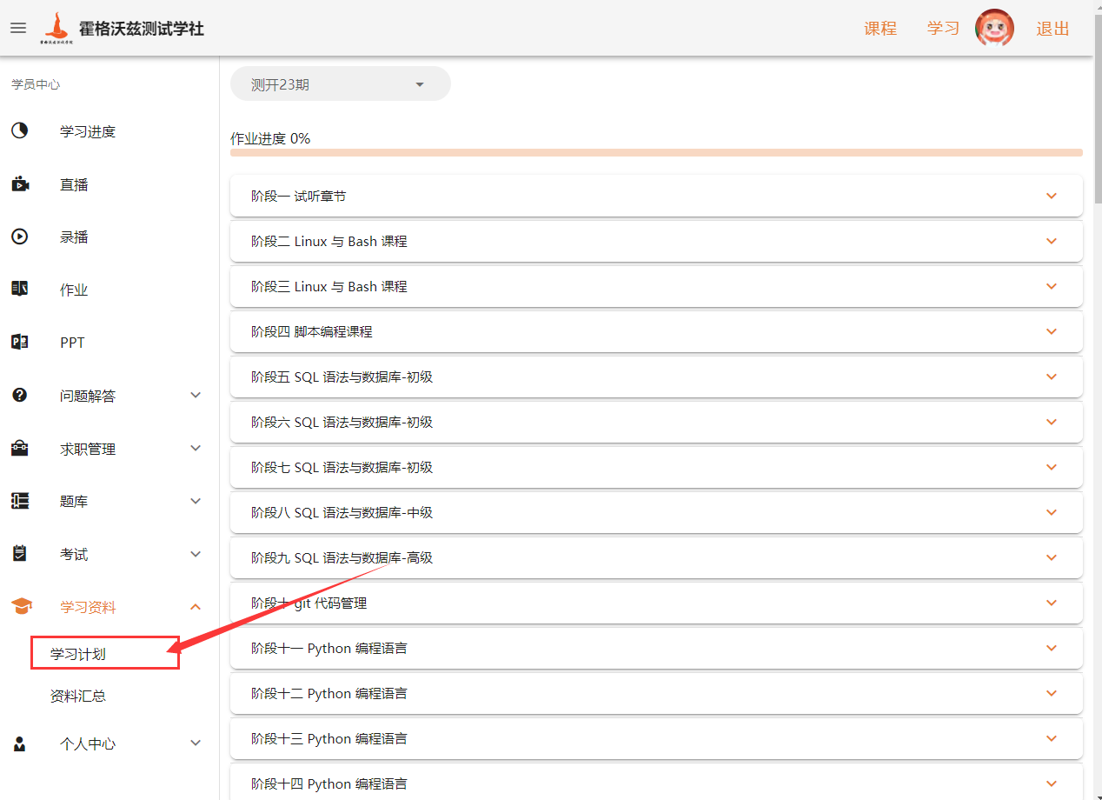
Task: Click the 霍格沃兹测试学社 title
Action: [142, 29]
